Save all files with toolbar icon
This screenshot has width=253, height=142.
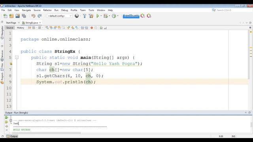pyautogui.click(x=24, y=16)
